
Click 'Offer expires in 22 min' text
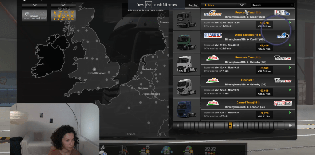[x=216, y=116]
